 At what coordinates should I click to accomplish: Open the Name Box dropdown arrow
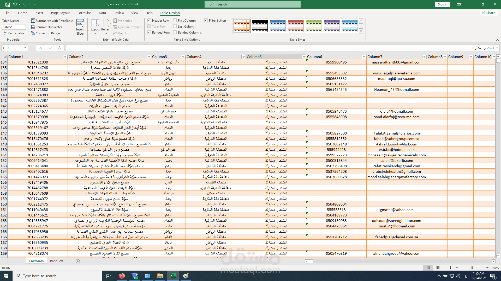[25, 48]
